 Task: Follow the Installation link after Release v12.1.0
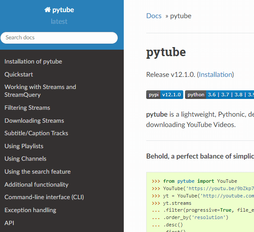[x=216, y=75]
